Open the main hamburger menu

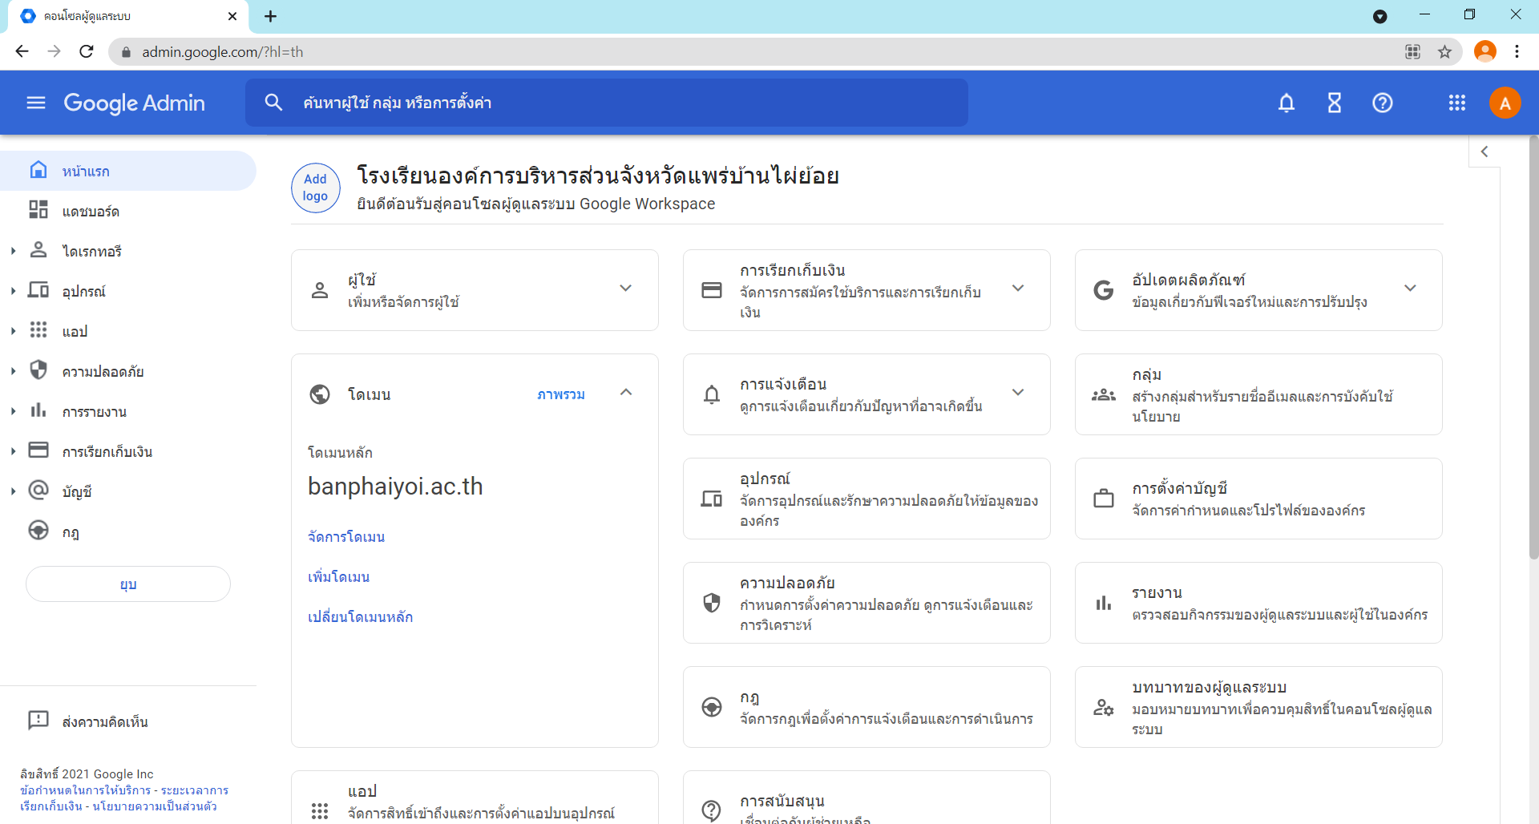click(x=35, y=103)
